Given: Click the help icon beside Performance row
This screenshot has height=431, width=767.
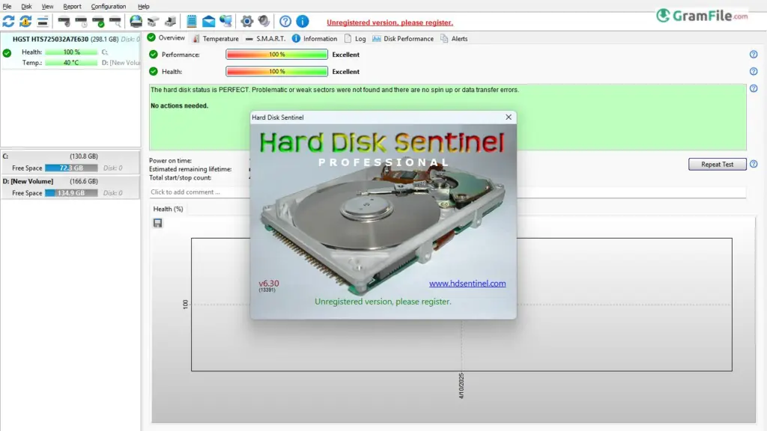Looking at the screenshot, I should 754,55.
